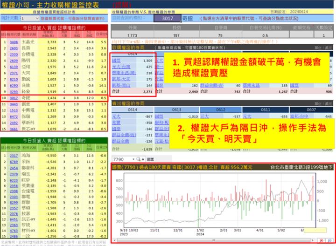Image resolution: width=336 pixels, height=246 pixels.
Task: Click the 外資 value cell 1,773
Action: click(132, 35)
